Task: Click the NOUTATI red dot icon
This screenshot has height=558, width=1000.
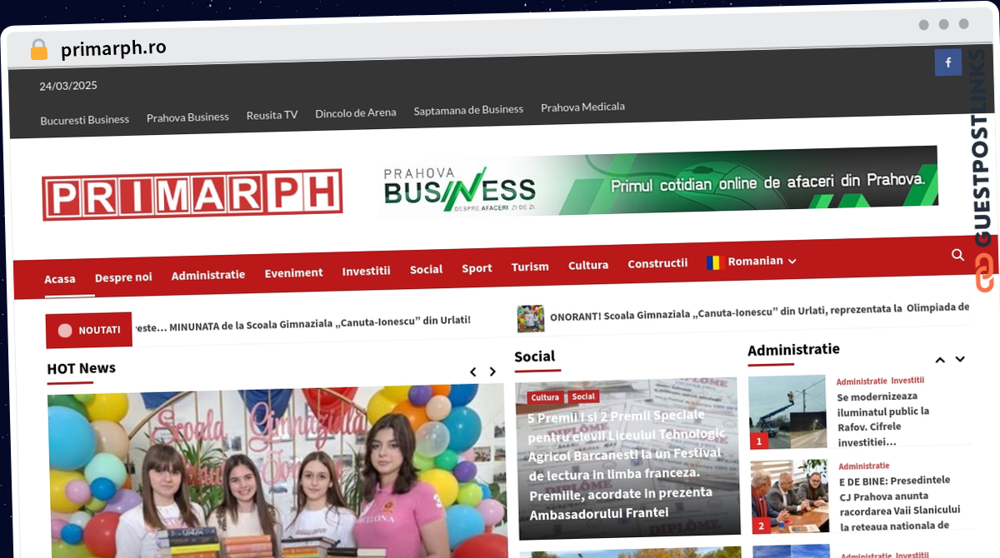Action: coord(65,331)
